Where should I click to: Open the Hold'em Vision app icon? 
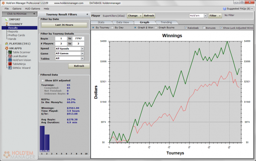pyautogui.click(x=10, y=60)
